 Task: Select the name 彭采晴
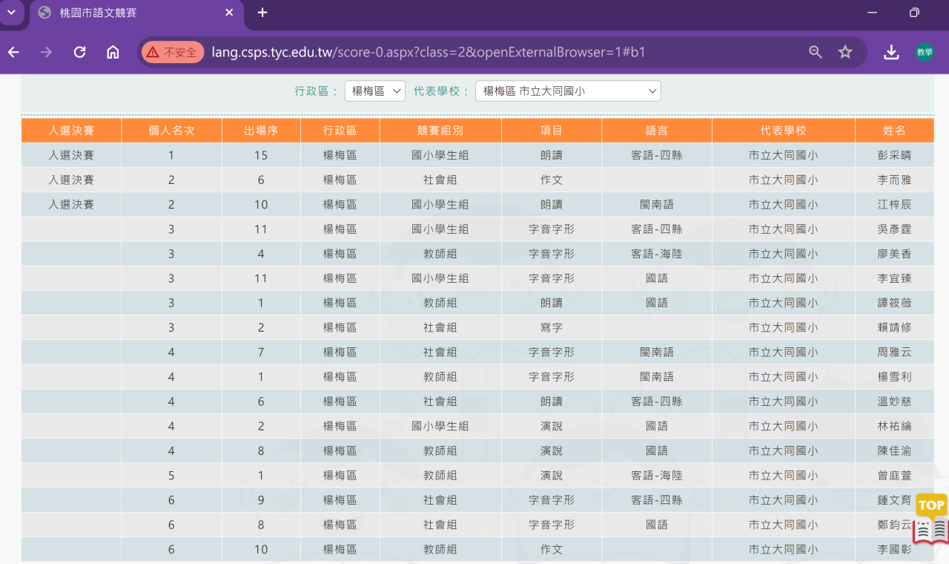[x=895, y=156]
